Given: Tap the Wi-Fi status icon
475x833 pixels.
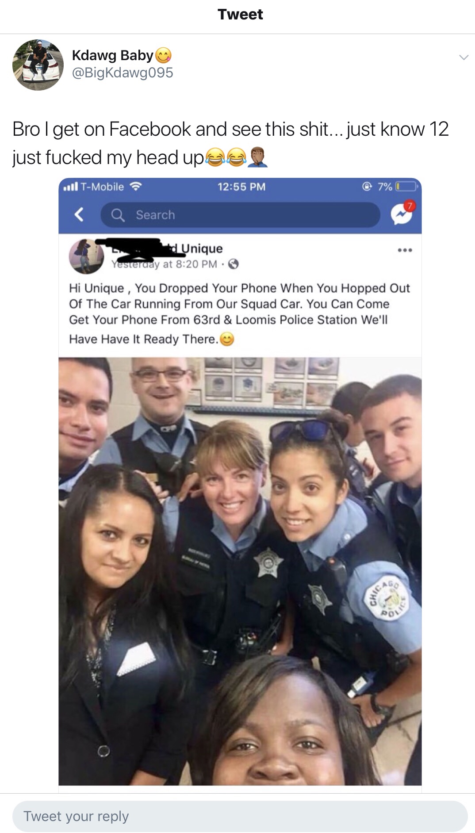Looking at the screenshot, I should pos(136,187).
